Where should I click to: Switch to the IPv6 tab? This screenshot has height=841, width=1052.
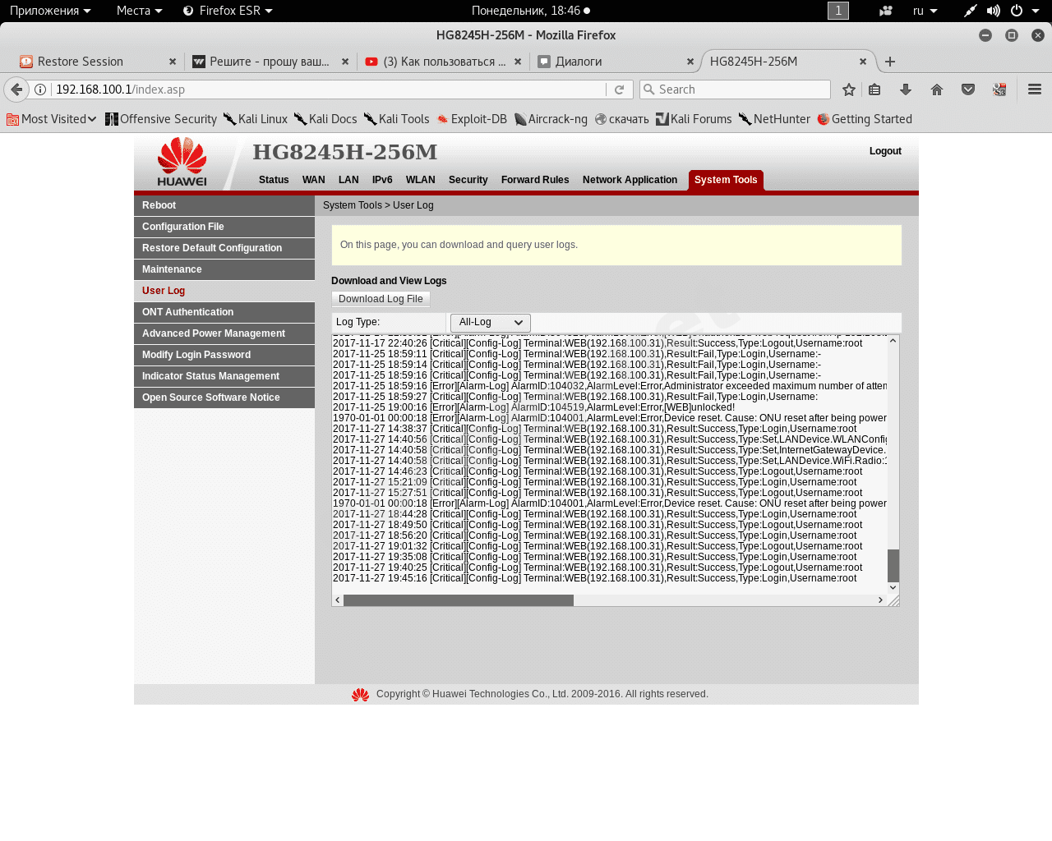[x=382, y=180]
